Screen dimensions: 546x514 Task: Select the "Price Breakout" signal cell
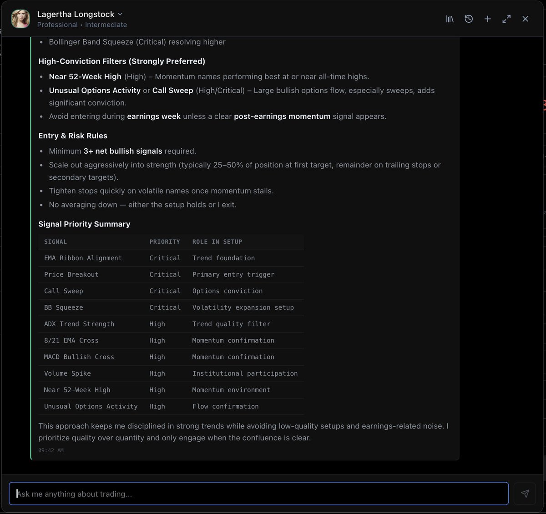(x=71, y=274)
